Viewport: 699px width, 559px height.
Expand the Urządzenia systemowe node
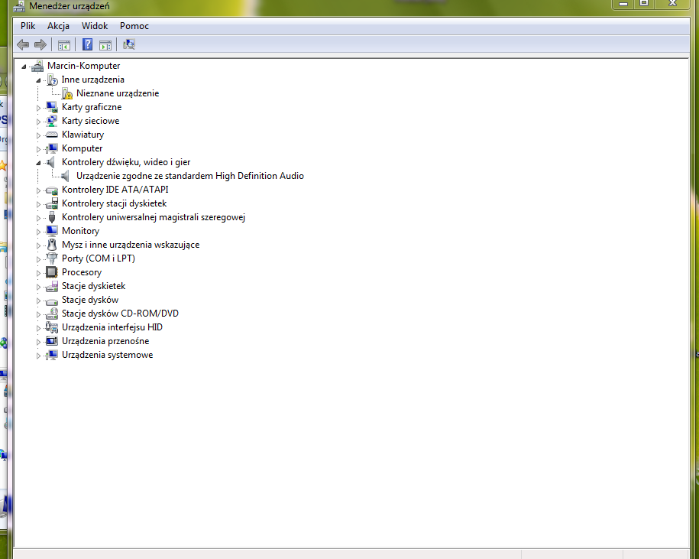pyautogui.click(x=38, y=356)
